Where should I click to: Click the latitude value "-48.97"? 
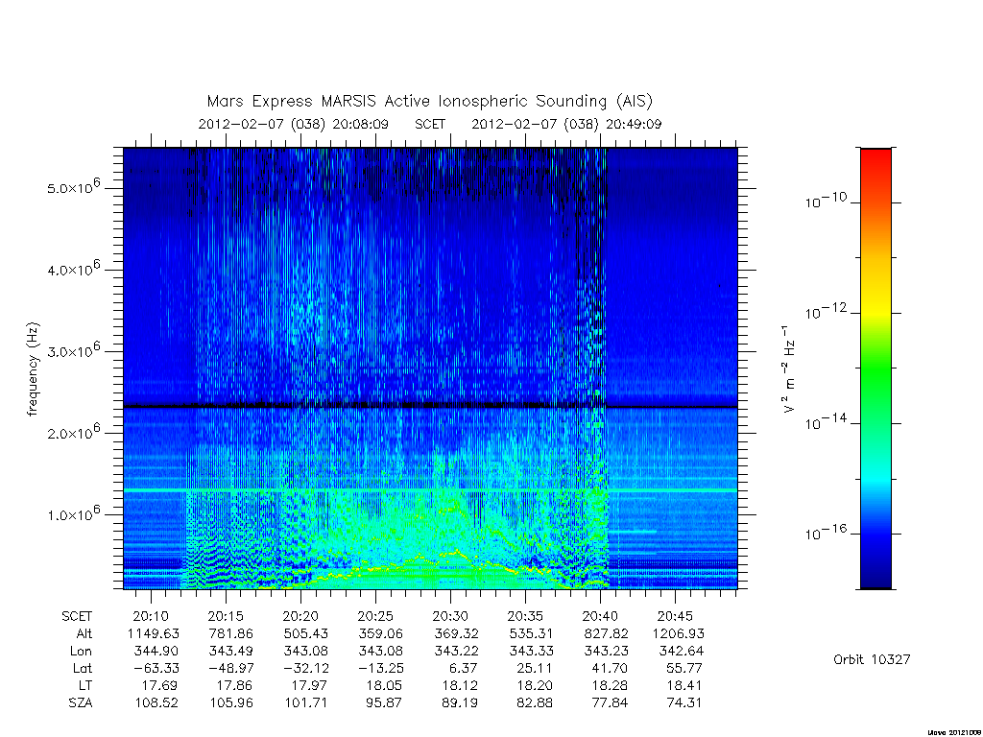point(230,668)
